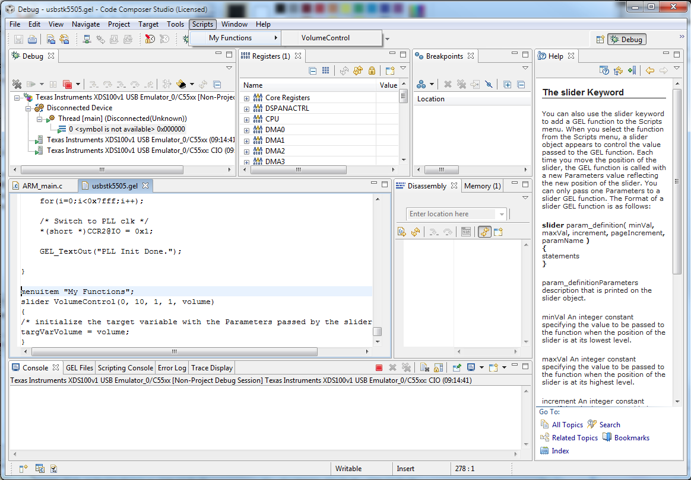Open the Related Topics link in Help
Viewport: 691px width, 480px height.
575,438
